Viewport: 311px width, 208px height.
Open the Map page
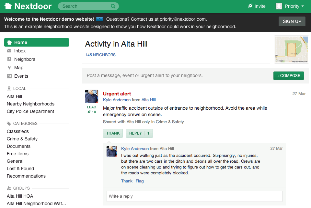[19, 68]
